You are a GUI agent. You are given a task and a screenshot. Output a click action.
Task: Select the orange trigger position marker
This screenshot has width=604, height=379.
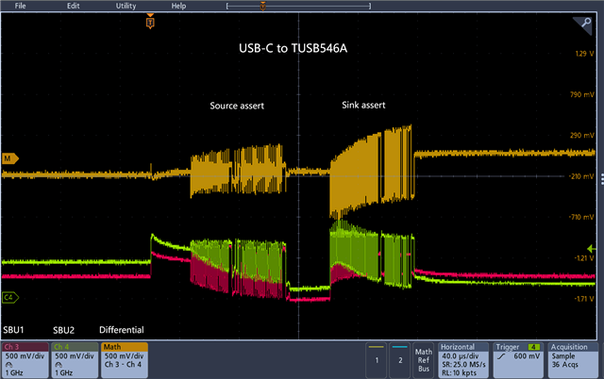pos(150,22)
